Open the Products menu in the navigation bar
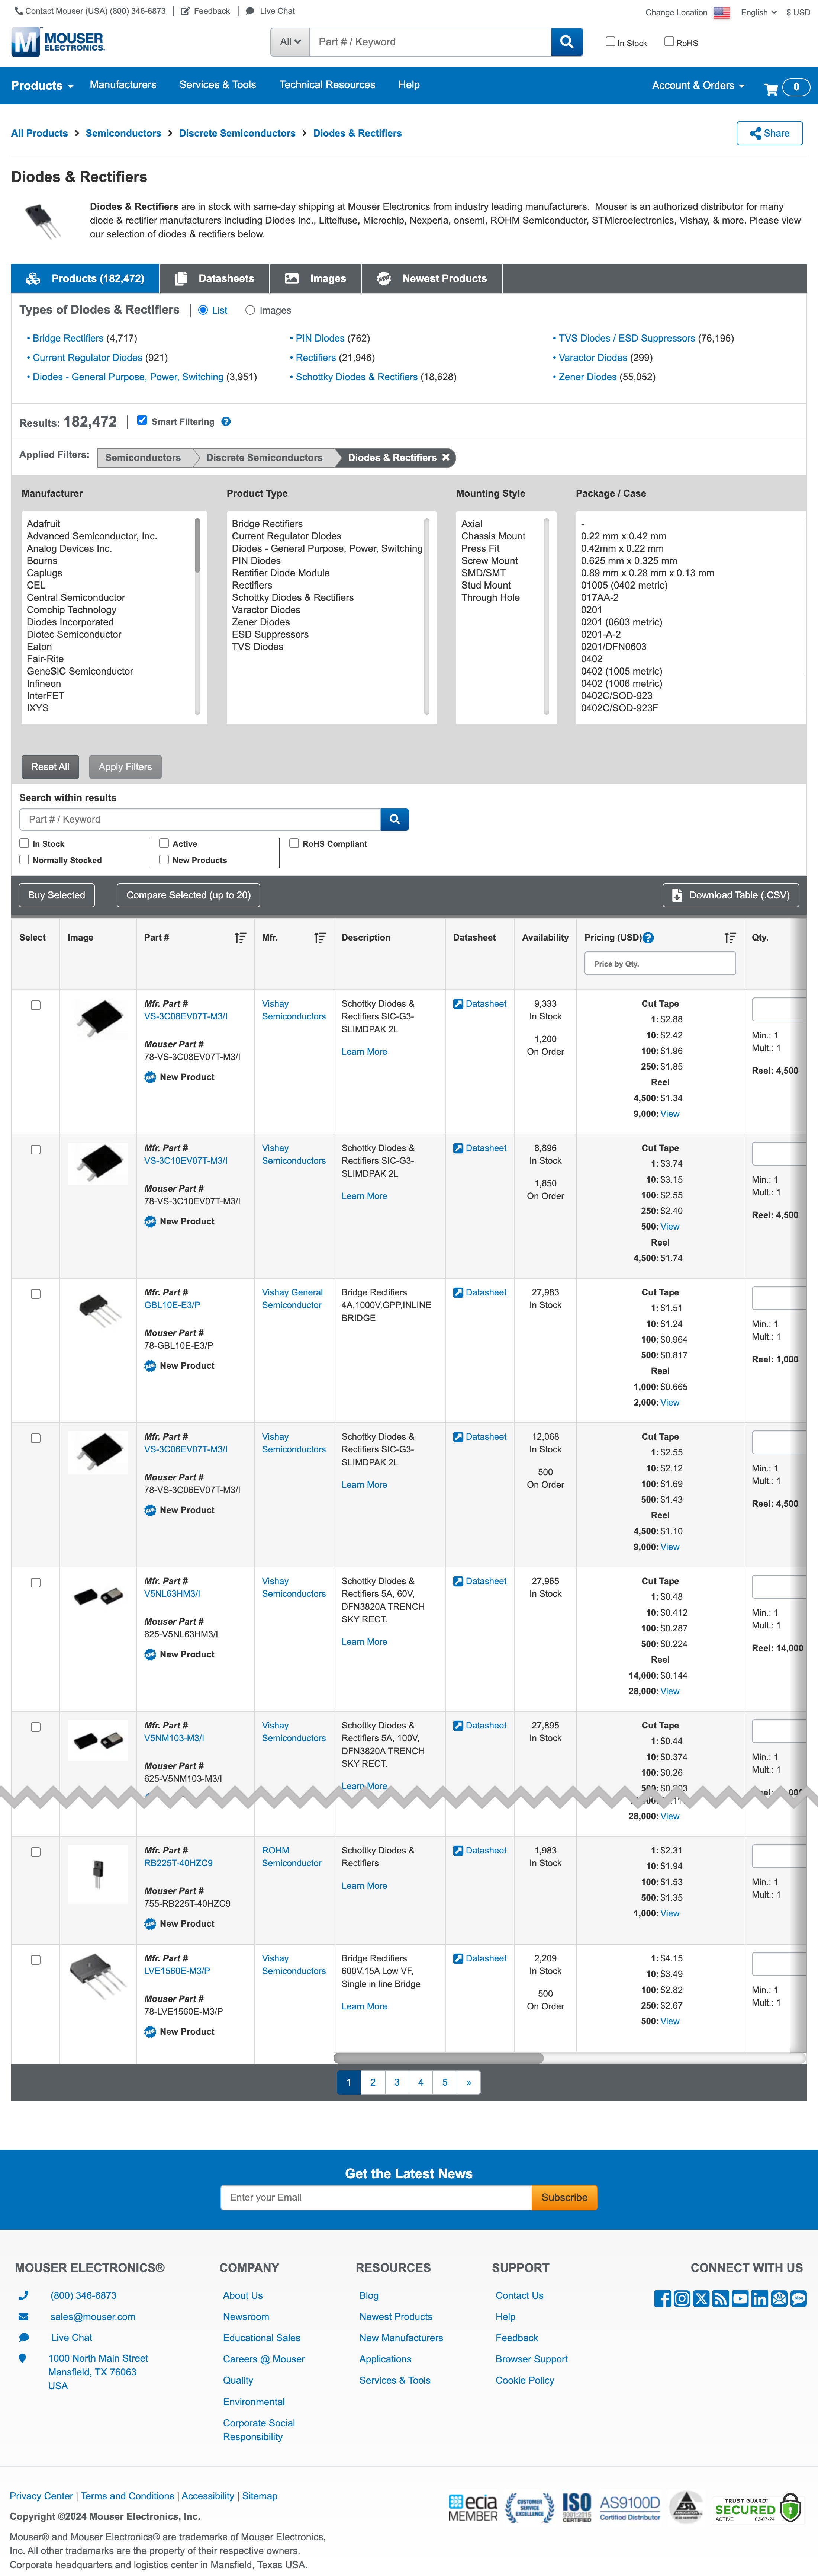The height and width of the screenshot is (2576, 818). 41,86
